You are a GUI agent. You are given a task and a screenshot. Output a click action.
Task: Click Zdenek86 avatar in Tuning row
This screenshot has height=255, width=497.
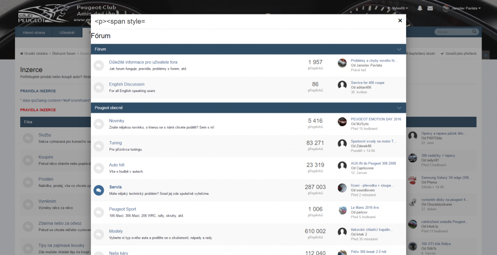(x=342, y=144)
